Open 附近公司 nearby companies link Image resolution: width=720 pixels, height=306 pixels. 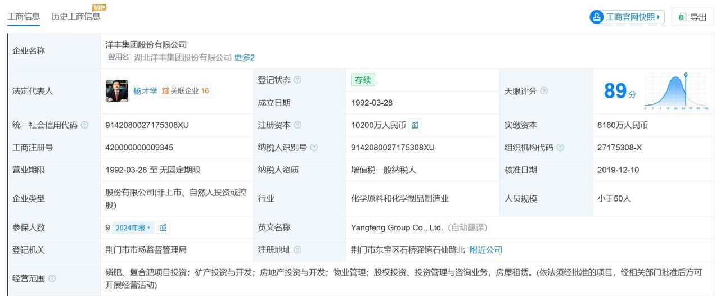point(486,250)
